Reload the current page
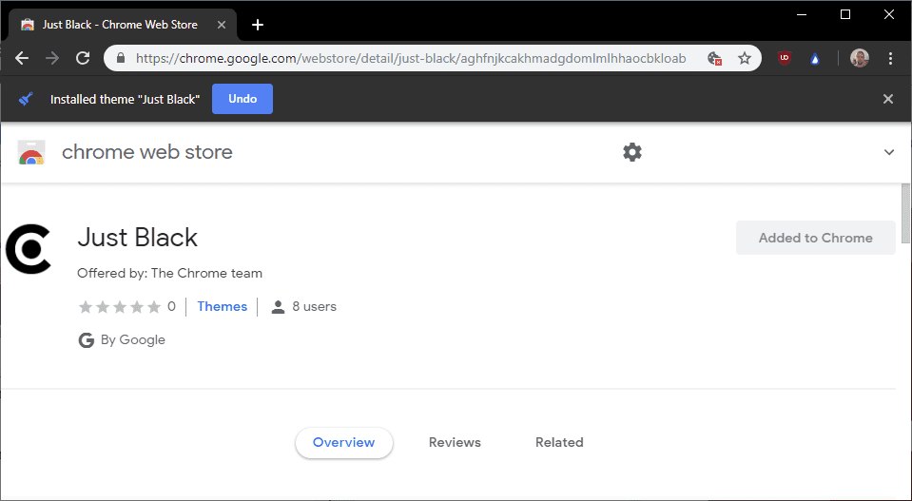The image size is (912, 501). [x=83, y=58]
